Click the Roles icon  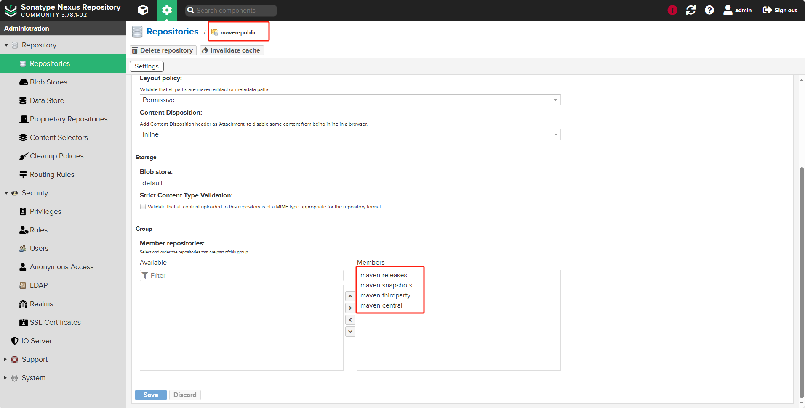pos(24,230)
